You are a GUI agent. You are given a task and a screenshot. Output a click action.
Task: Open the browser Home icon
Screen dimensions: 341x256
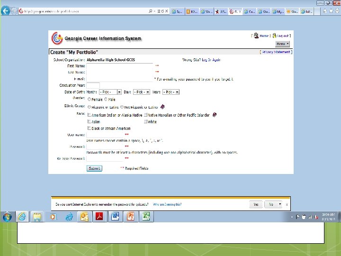tap(325, 11)
